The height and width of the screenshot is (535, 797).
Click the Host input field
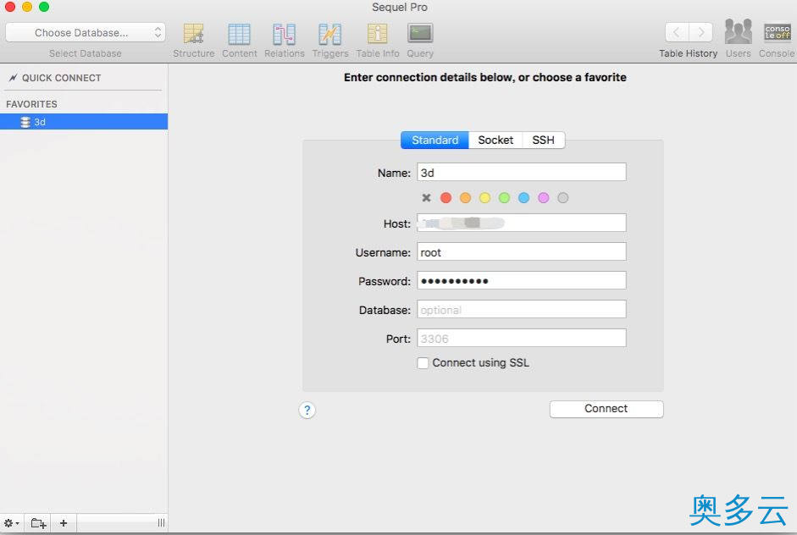tap(522, 223)
